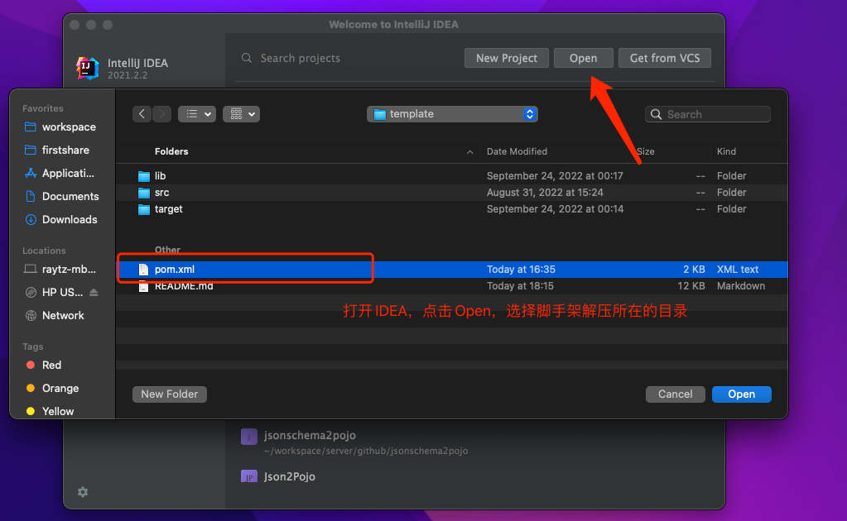Focus the file dialog Search field
The height and width of the screenshot is (521, 847).
(x=708, y=114)
